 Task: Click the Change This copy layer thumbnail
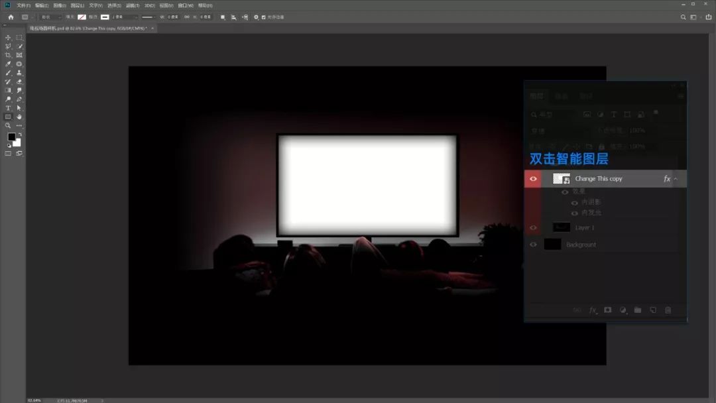click(562, 178)
